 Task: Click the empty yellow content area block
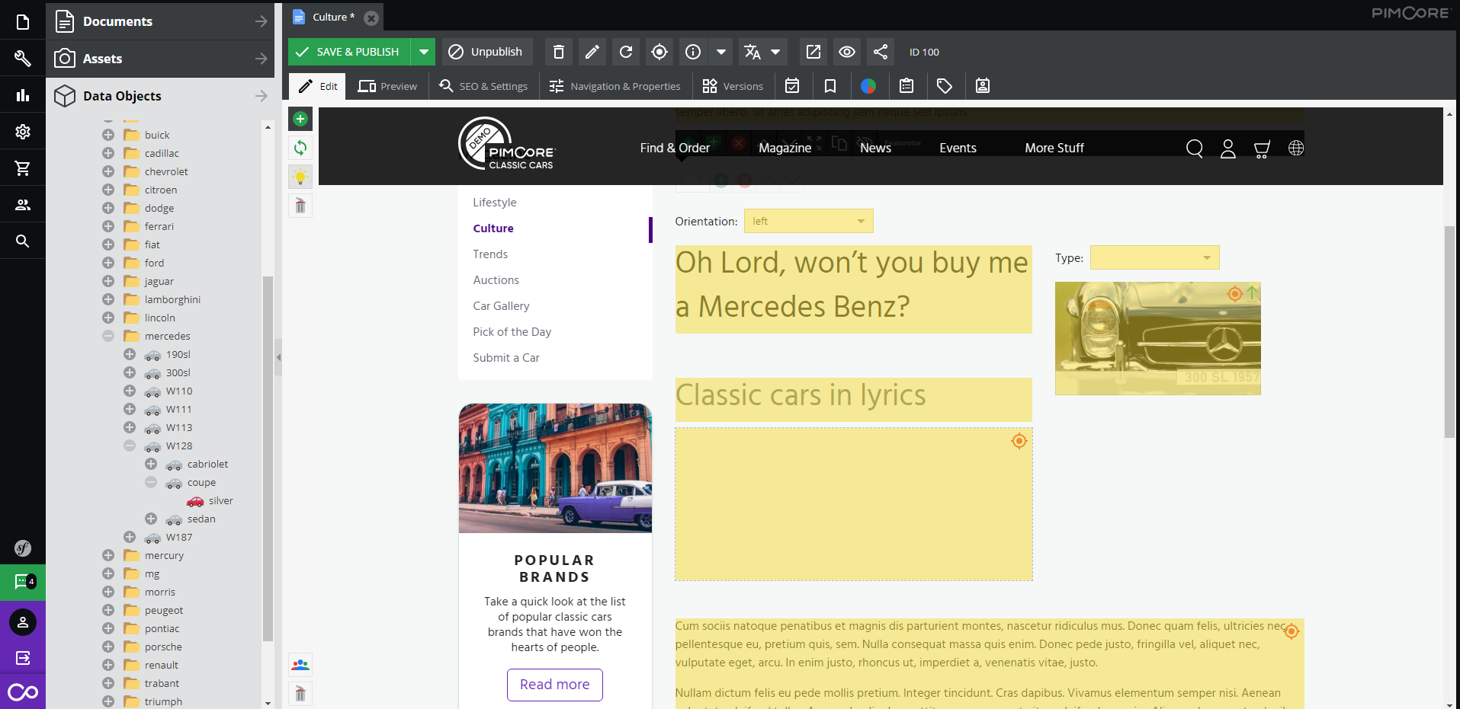(853, 504)
